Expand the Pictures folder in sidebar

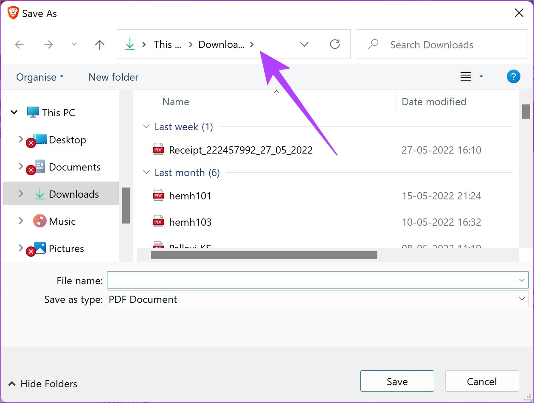pos(21,248)
